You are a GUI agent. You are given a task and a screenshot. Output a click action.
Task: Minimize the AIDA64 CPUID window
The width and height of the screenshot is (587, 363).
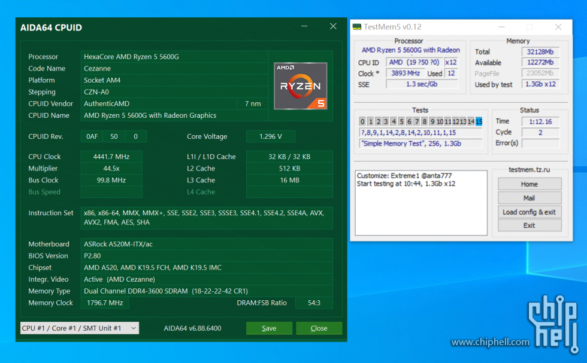click(304, 26)
